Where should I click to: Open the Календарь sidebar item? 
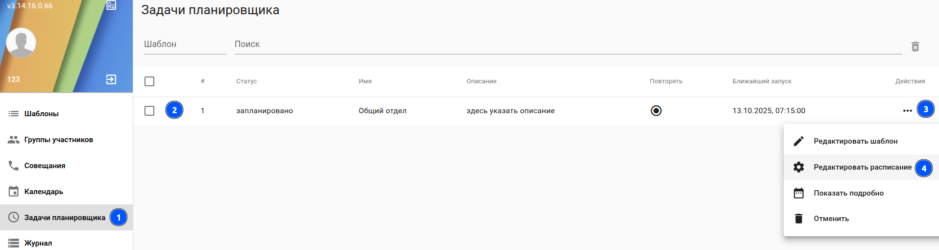tap(44, 192)
